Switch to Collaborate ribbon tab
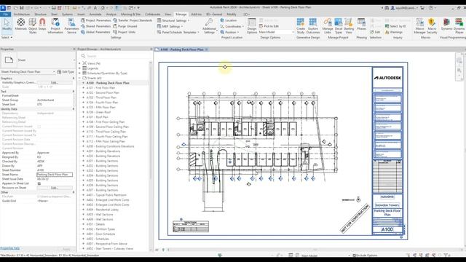This screenshot has width=466, height=262. click(x=152, y=15)
